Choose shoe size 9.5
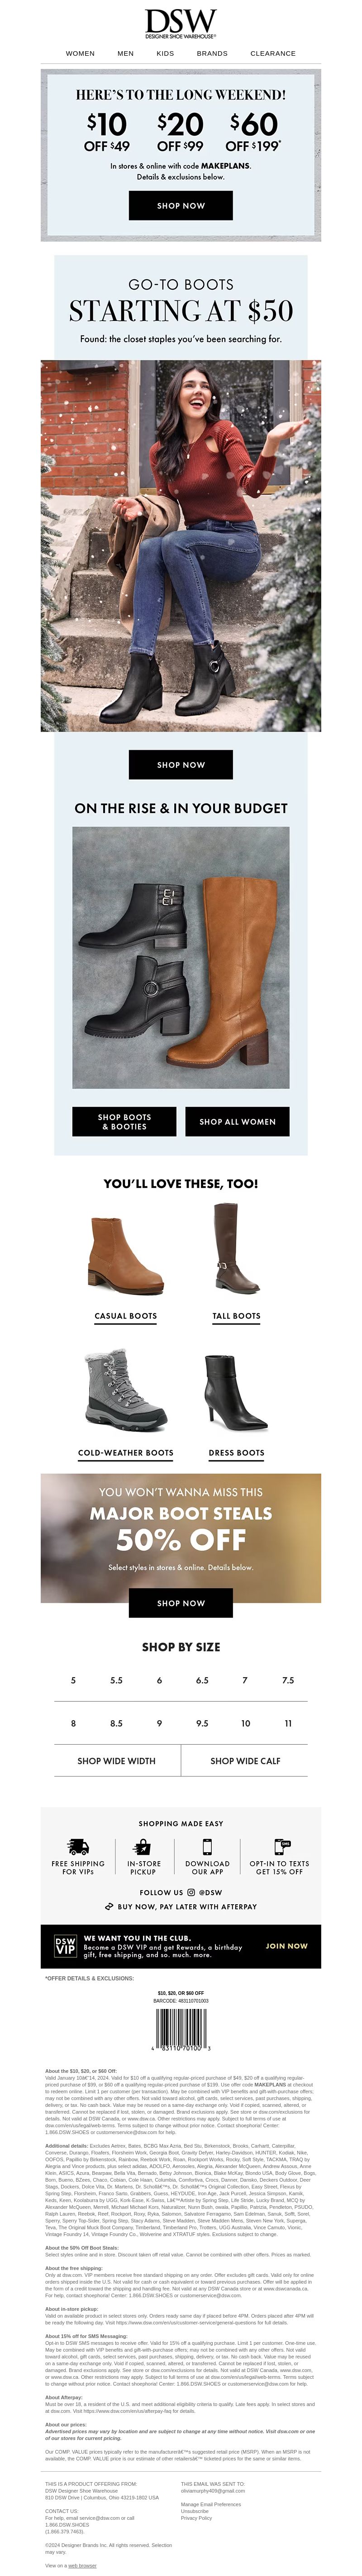Image resolution: width=362 pixels, height=2576 pixels. [x=202, y=1723]
